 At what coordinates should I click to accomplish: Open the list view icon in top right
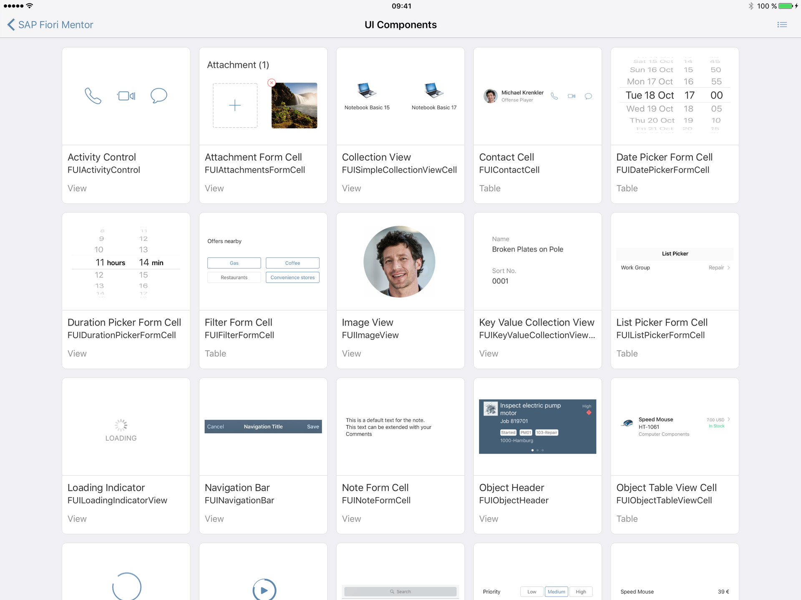tap(782, 25)
